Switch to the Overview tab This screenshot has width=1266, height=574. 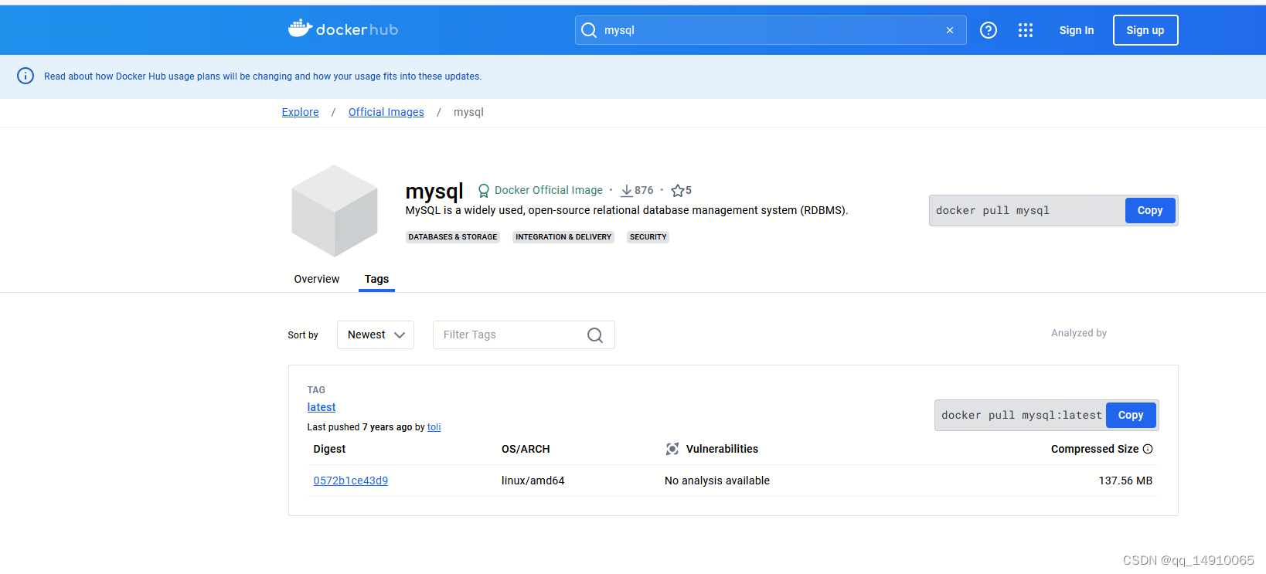[x=317, y=279]
